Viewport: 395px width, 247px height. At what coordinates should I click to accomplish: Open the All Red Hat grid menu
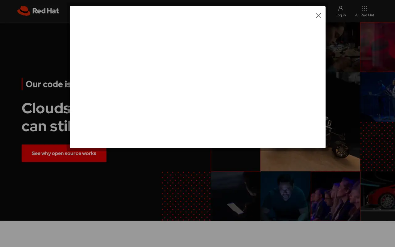(x=364, y=11)
